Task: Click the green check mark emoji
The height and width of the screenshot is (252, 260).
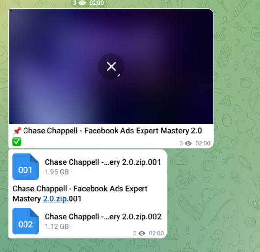Action: (17, 141)
